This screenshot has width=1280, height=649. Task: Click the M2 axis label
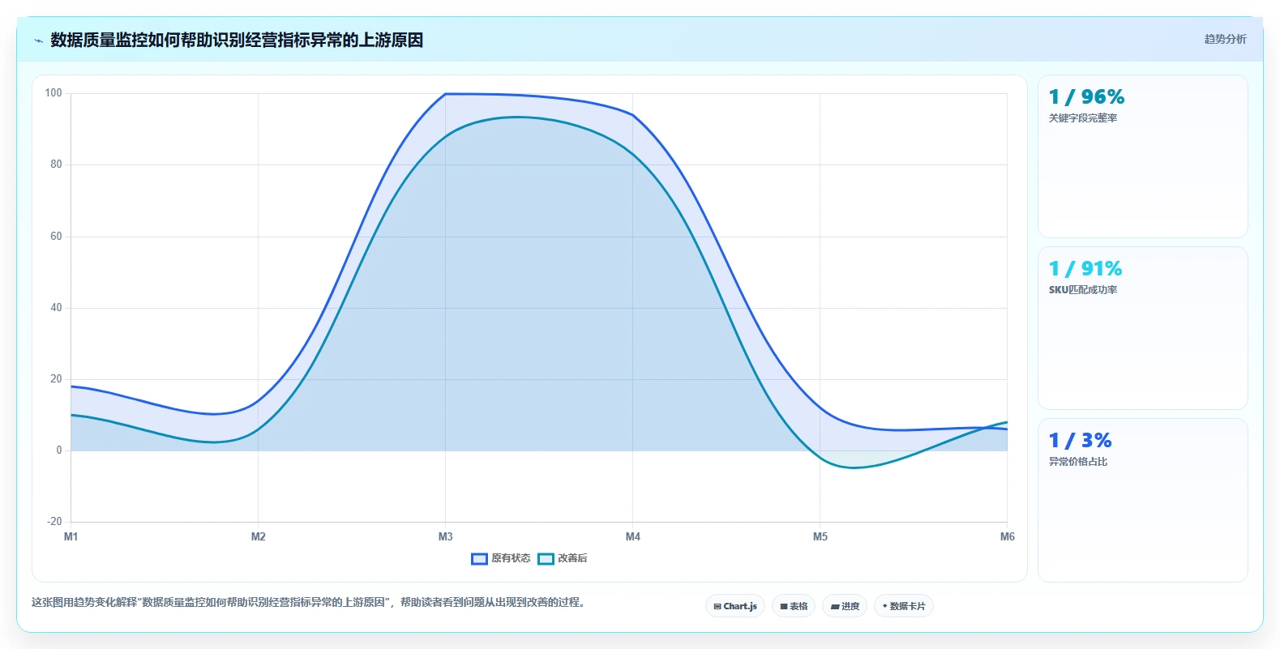[x=259, y=536]
